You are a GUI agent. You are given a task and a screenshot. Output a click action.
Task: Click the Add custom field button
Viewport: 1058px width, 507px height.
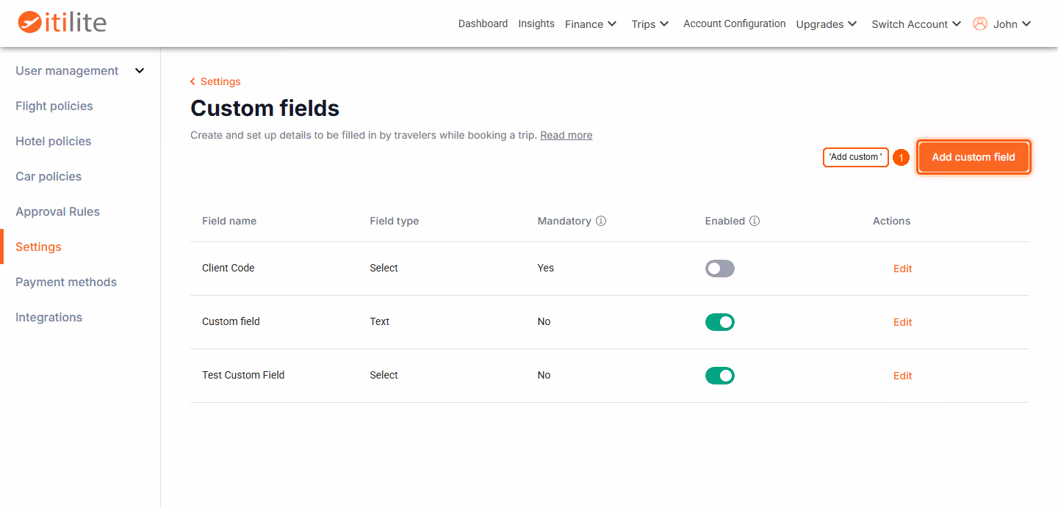[x=974, y=157]
